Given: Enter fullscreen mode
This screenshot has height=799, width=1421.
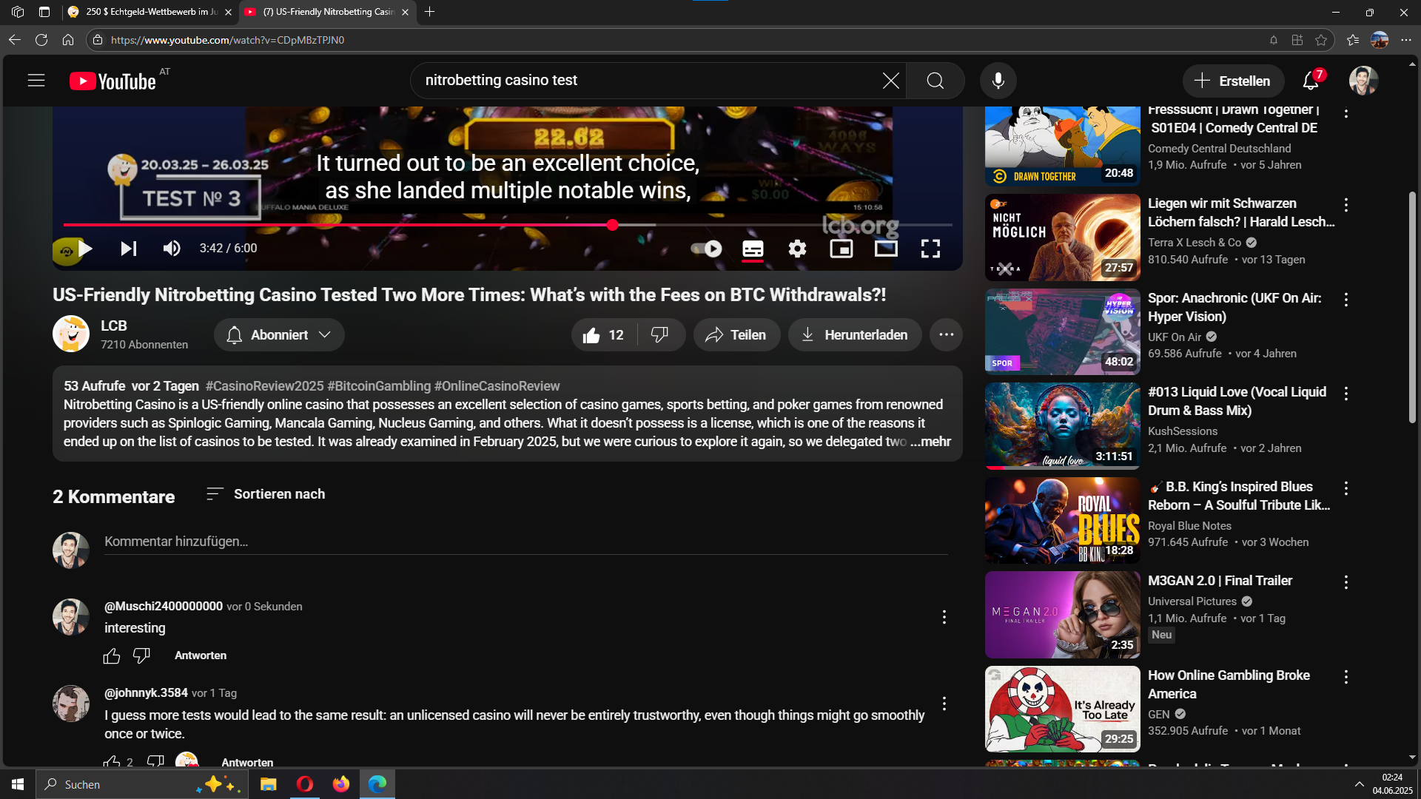Looking at the screenshot, I should (930, 249).
